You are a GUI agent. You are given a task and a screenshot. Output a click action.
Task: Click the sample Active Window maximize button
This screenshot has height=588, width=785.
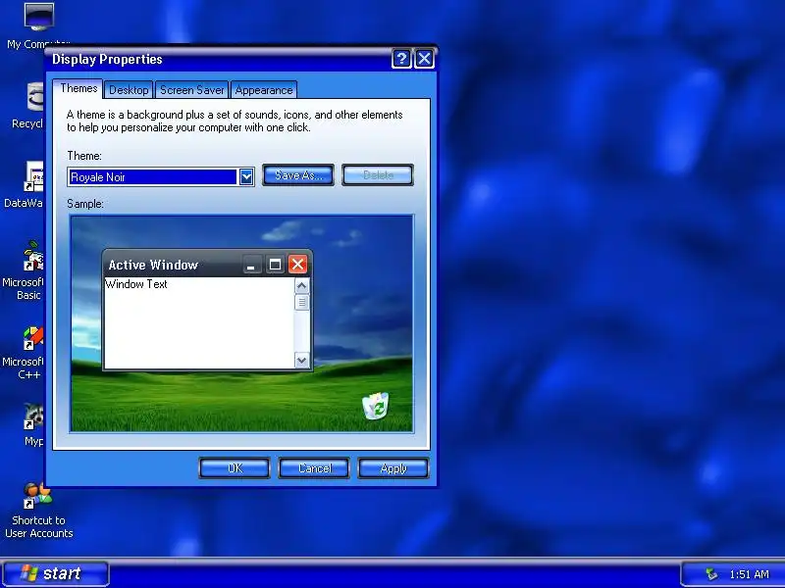(x=275, y=264)
